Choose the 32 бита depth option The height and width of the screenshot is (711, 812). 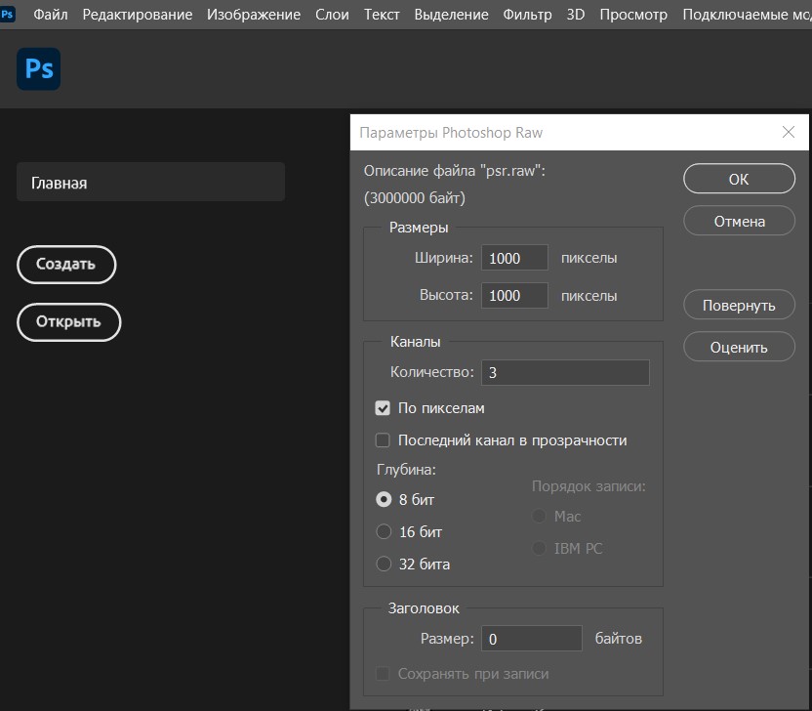[384, 564]
